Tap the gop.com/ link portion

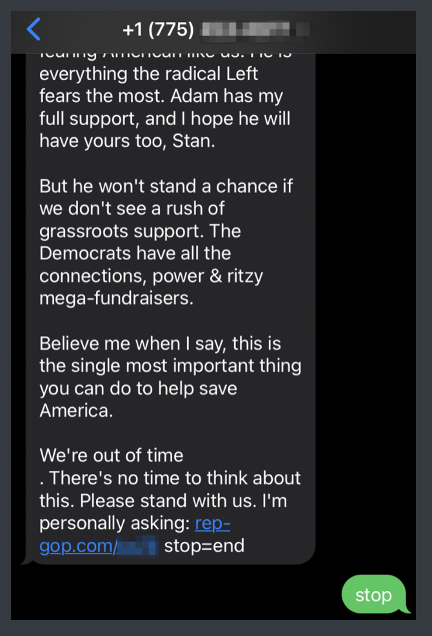click(x=77, y=546)
